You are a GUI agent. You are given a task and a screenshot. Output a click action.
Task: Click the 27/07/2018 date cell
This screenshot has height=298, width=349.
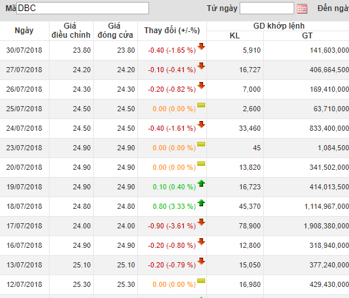pyautogui.click(x=24, y=70)
